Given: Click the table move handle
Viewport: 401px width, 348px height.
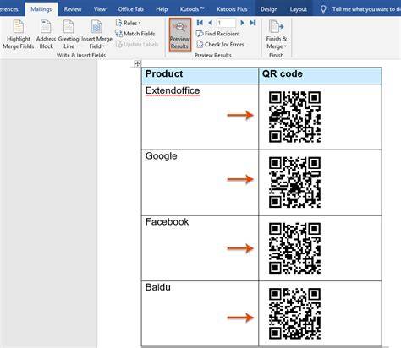Looking at the screenshot, I should point(137,63).
